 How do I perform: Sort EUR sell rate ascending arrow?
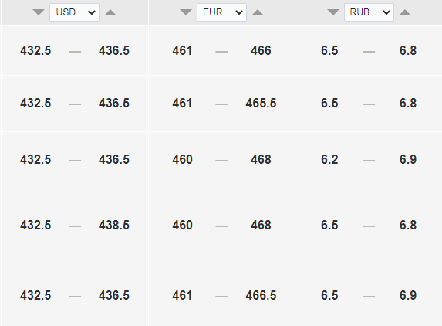[258, 12]
